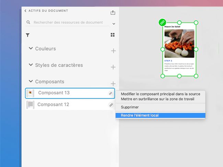Add a new character style with plus
This screenshot has width=223, height=167.
tap(113, 67)
